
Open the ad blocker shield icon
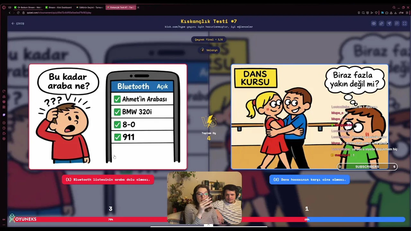point(367,13)
